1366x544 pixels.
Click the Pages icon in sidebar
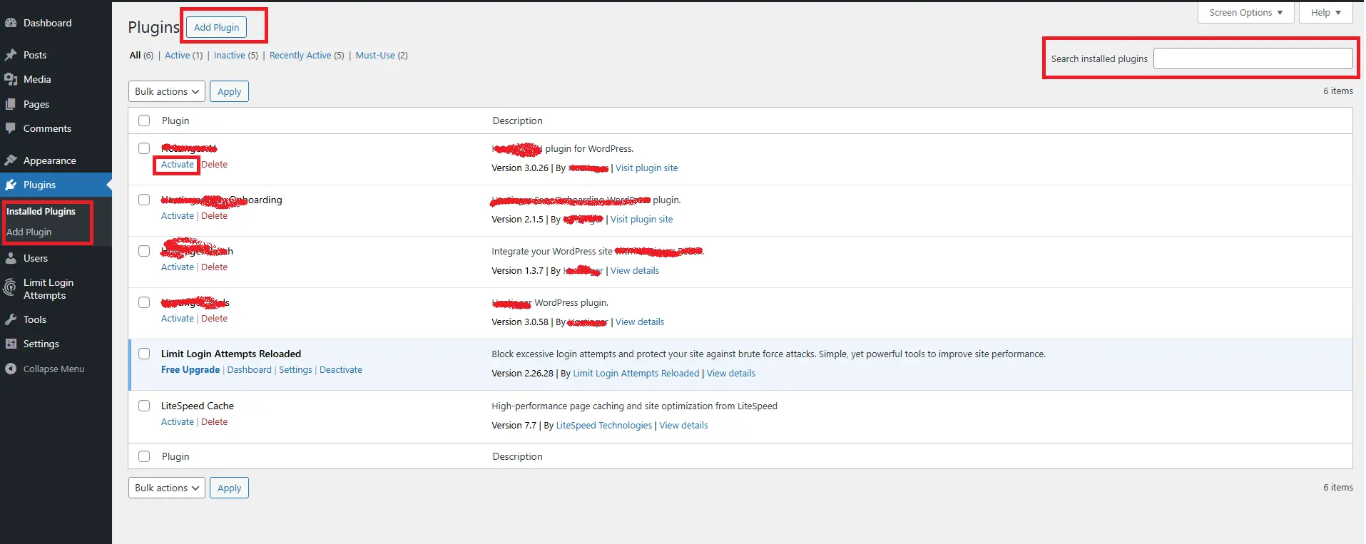(x=11, y=104)
